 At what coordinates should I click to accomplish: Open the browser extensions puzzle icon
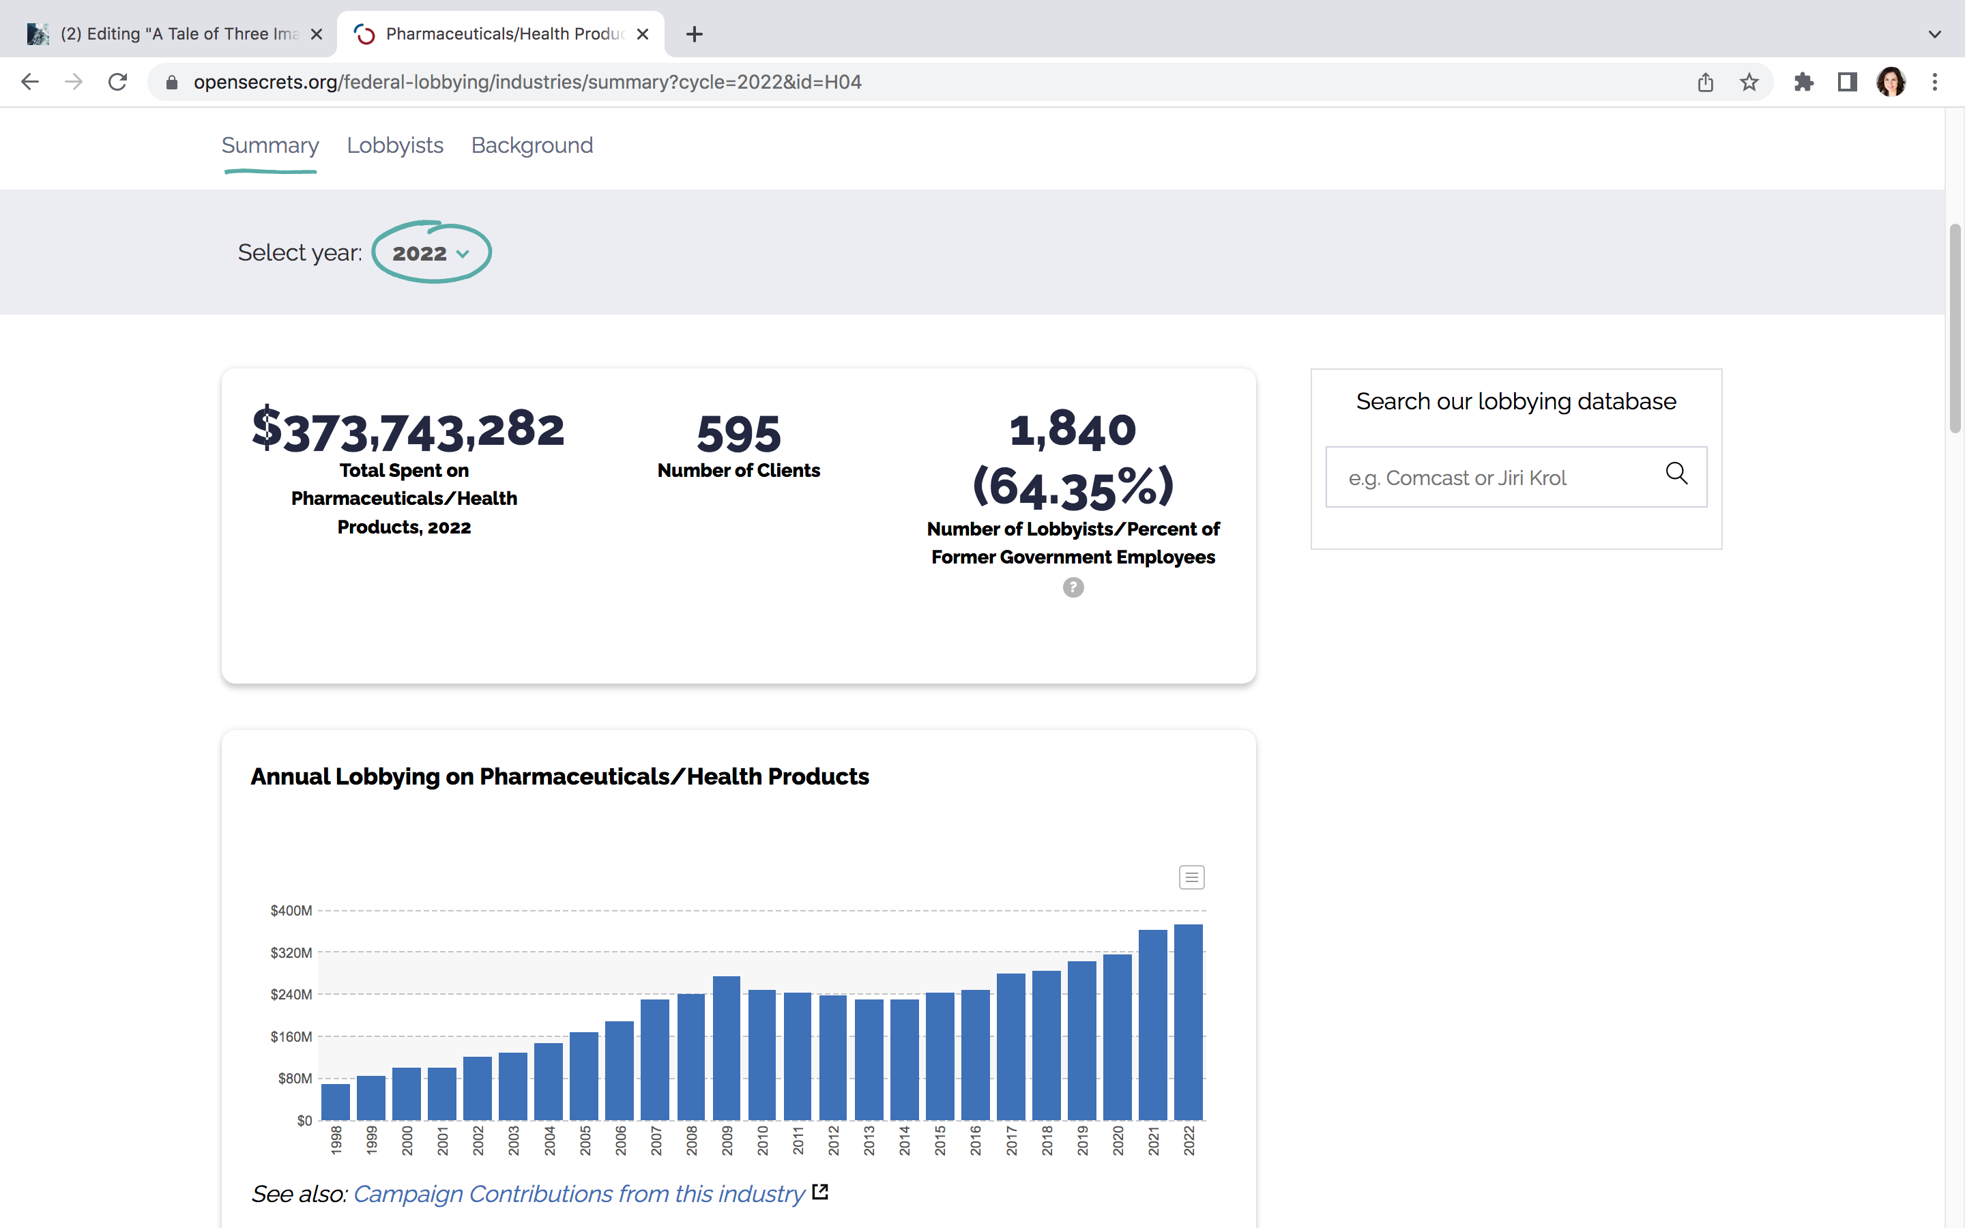pos(1803,82)
